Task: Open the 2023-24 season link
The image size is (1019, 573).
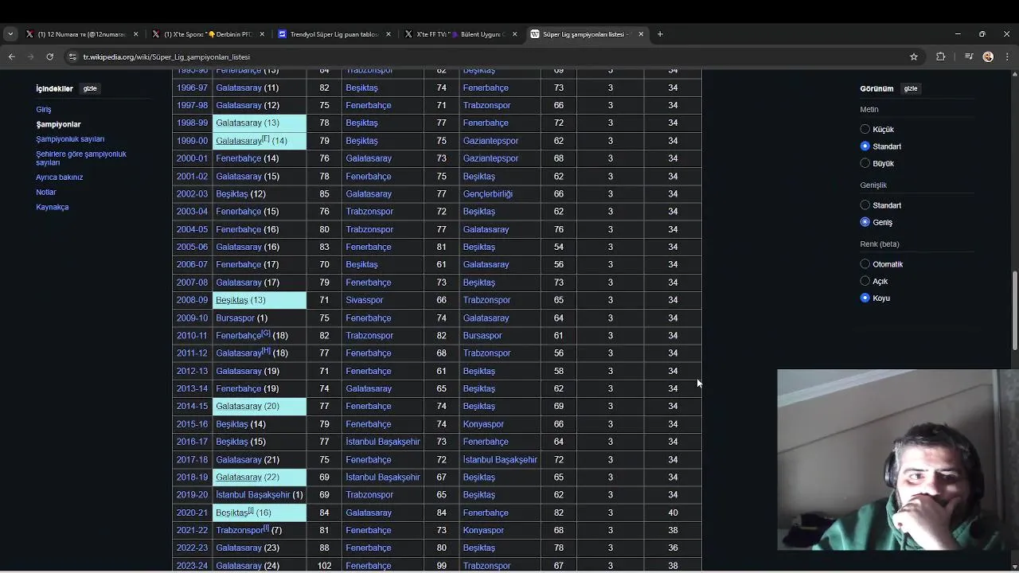Action: pos(192,566)
